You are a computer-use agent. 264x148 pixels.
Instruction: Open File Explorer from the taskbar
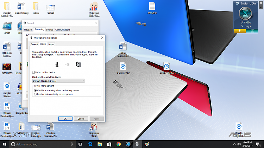click(x=100, y=144)
